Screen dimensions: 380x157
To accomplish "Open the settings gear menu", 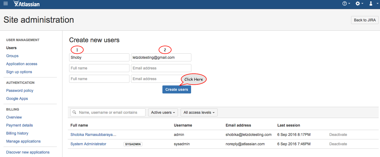I will (x=359, y=3).
